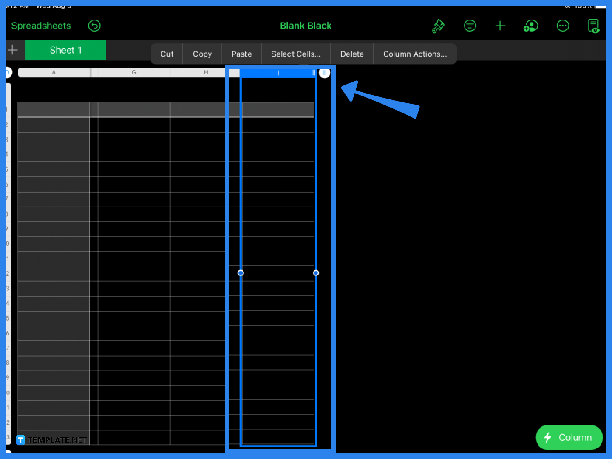The width and height of the screenshot is (612, 459).
Task: Open the Insert plus icon in toolbar
Action: (500, 25)
